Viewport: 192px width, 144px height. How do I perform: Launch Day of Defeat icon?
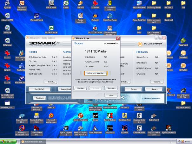tap(110, 117)
